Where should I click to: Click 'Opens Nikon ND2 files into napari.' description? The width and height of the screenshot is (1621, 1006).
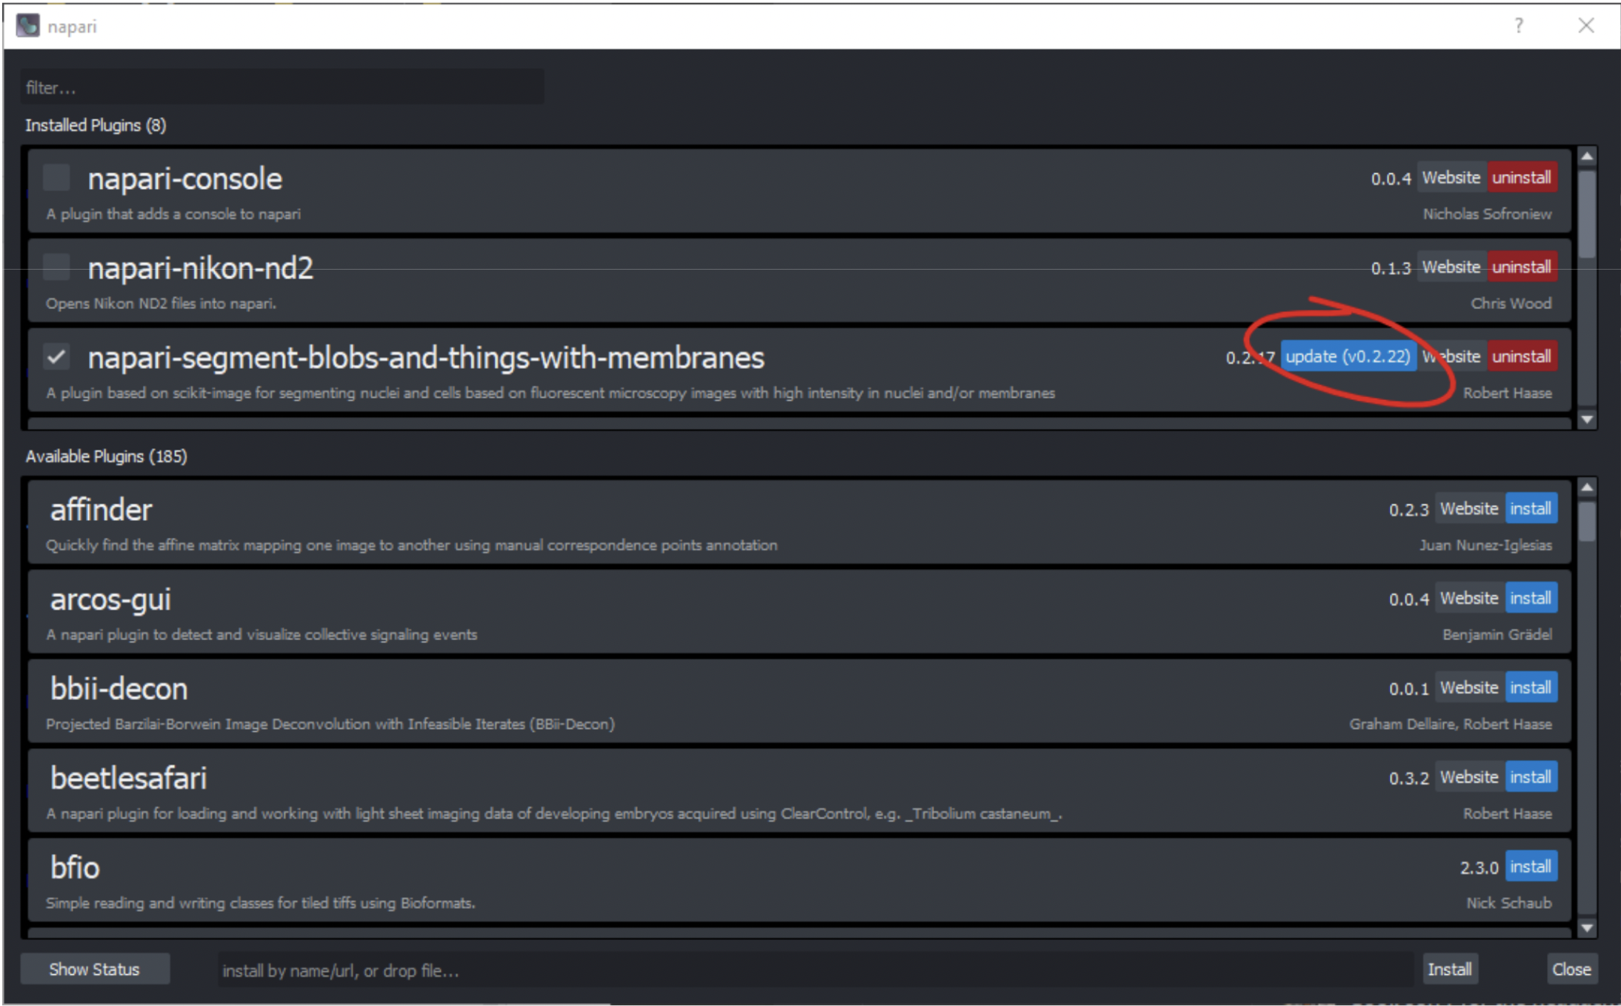[x=161, y=304]
